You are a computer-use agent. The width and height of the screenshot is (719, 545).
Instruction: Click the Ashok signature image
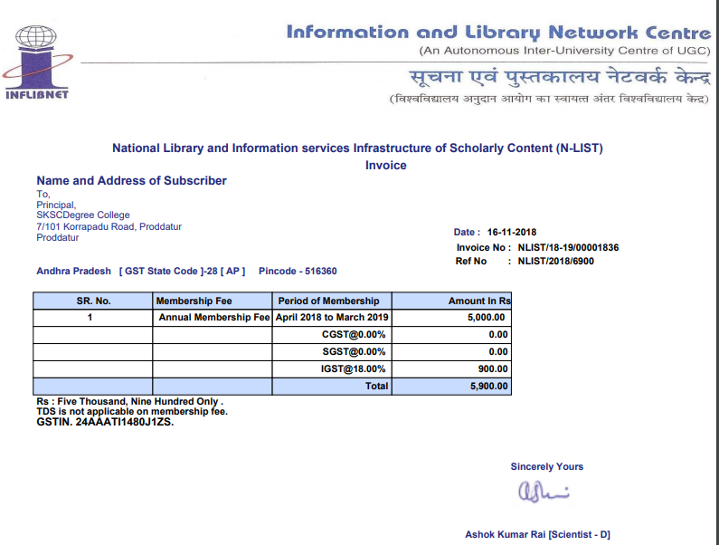tap(544, 492)
